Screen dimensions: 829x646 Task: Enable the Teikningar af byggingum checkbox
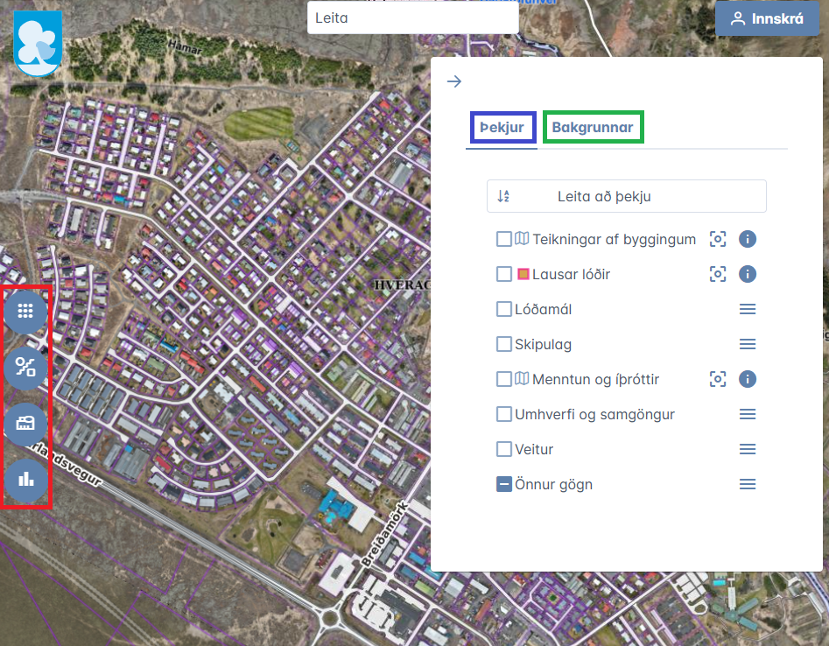click(504, 239)
